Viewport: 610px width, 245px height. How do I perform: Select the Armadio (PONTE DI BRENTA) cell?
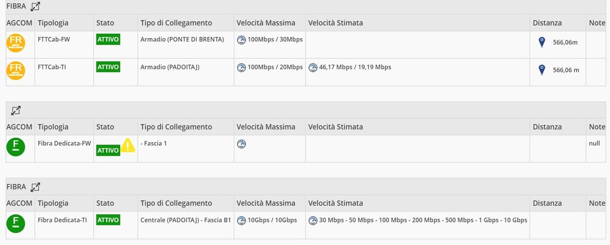click(x=182, y=40)
